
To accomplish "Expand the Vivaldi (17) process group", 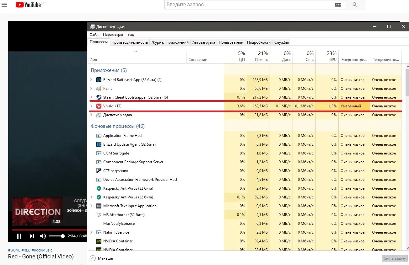I will (91, 106).
